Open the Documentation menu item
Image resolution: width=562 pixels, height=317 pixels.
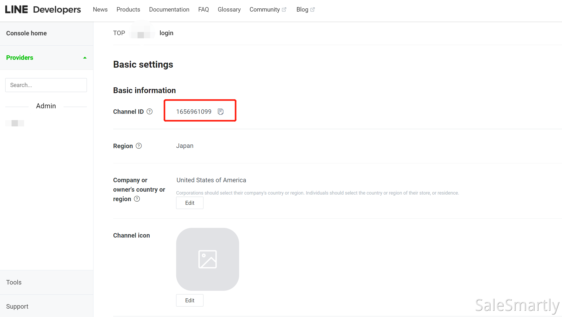point(169,9)
